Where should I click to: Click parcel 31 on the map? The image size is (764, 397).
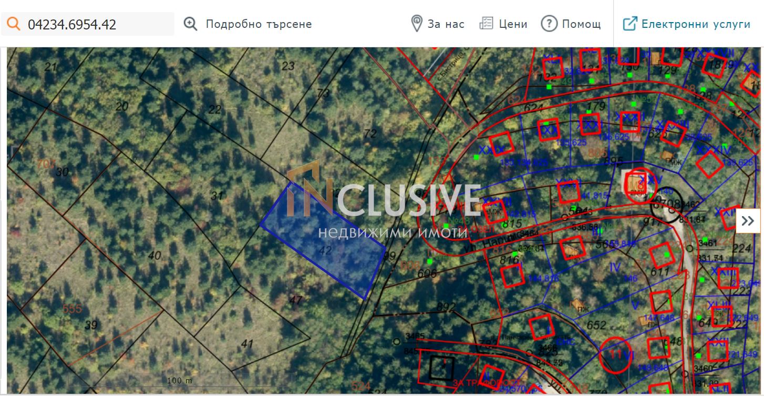(x=216, y=196)
